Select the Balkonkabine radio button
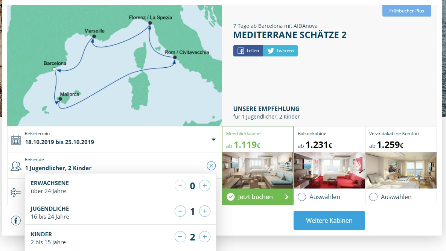 pyautogui.click(x=302, y=197)
